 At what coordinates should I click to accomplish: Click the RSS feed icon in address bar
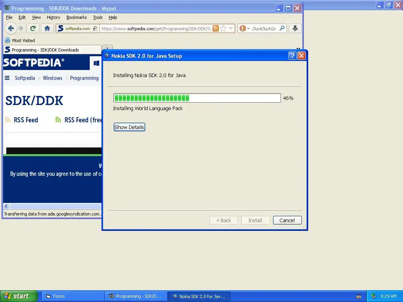(x=215, y=28)
